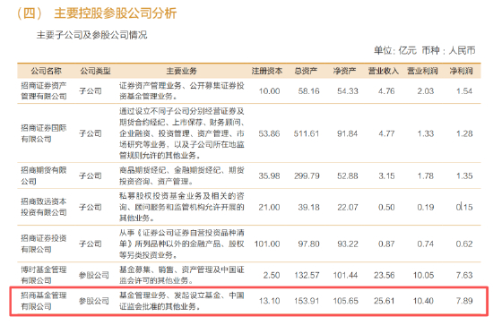Click the 公司名称 column header
This screenshot has width=493, height=325.
(x=46, y=71)
